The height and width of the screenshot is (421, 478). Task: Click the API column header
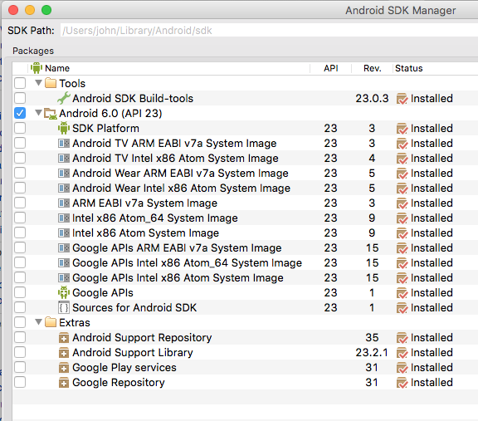[331, 68]
